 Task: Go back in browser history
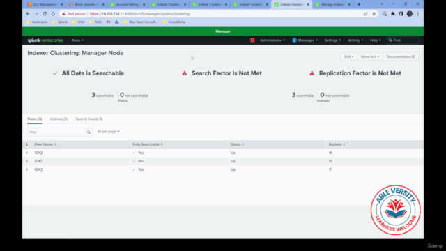point(28,14)
